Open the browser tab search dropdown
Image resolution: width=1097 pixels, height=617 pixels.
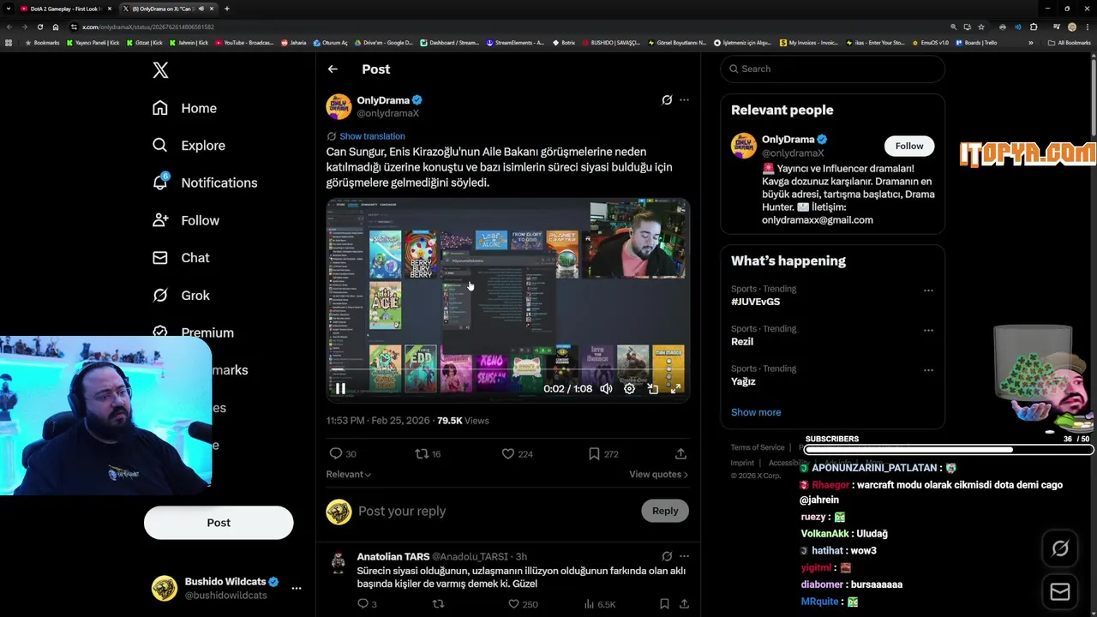8,9
